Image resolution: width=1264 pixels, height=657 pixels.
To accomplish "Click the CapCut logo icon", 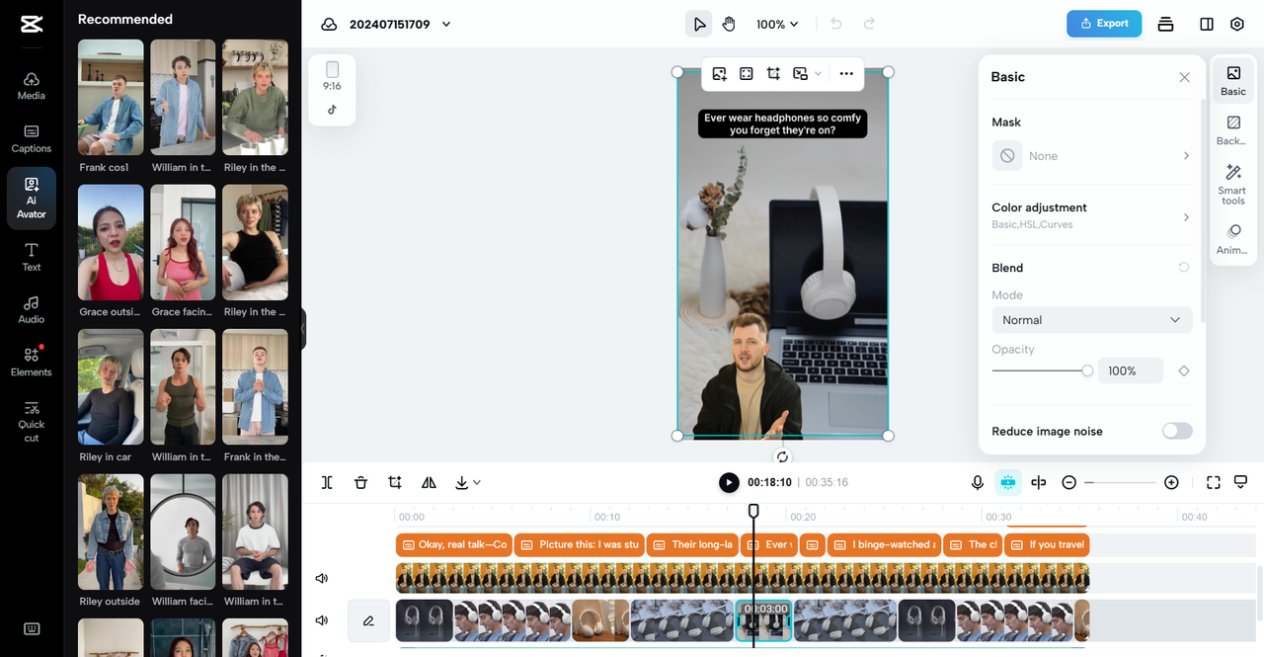I will 31,24.
